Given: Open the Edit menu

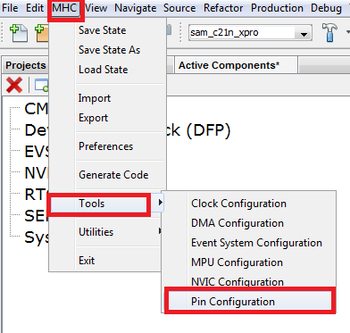Looking at the screenshot, I should point(35,8).
